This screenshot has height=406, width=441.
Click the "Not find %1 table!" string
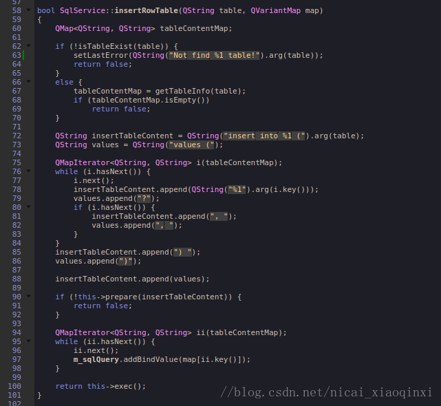coord(214,56)
